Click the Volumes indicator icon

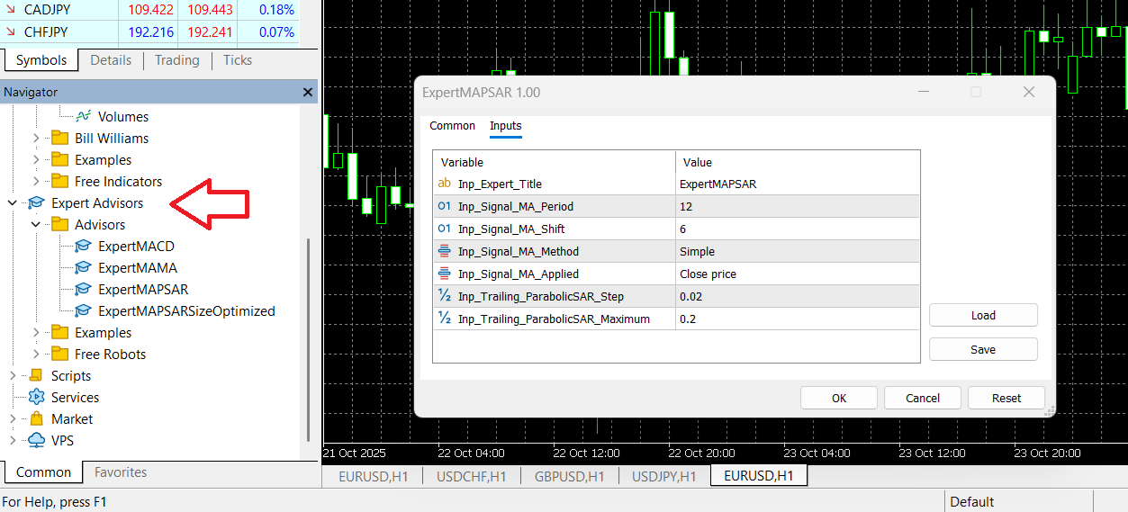(x=84, y=116)
